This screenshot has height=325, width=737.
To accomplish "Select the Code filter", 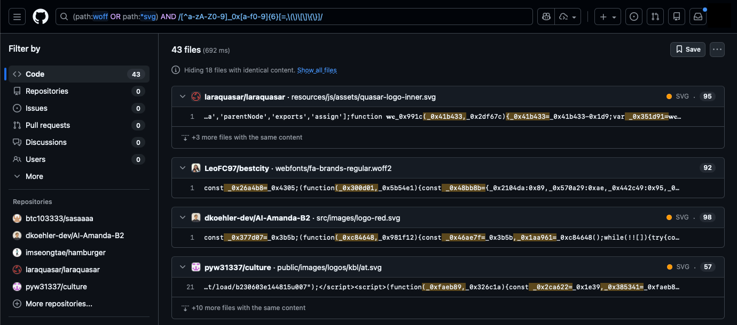I will click(x=79, y=74).
